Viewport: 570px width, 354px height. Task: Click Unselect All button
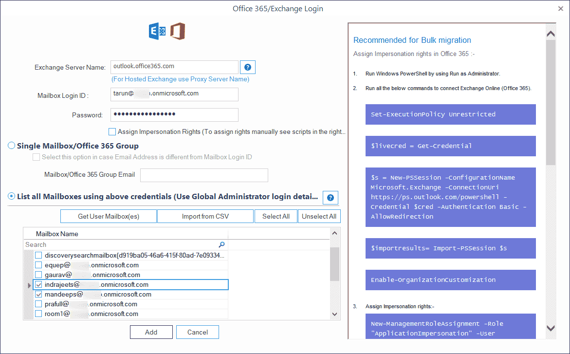319,216
